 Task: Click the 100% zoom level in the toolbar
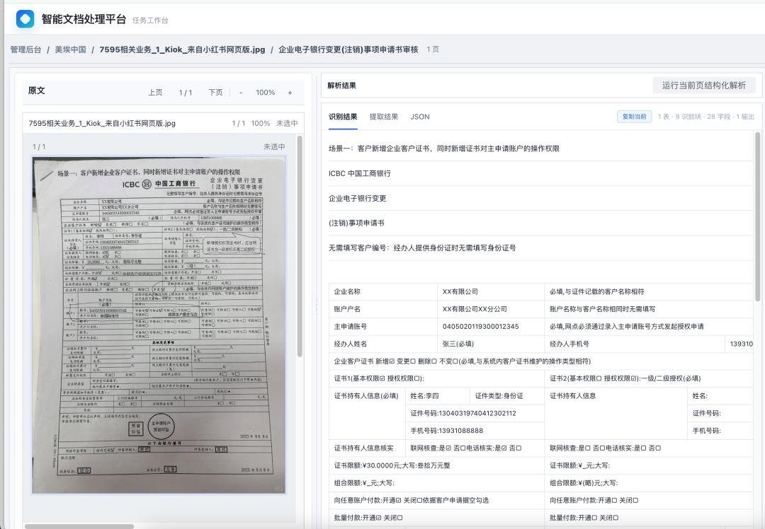point(266,92)
